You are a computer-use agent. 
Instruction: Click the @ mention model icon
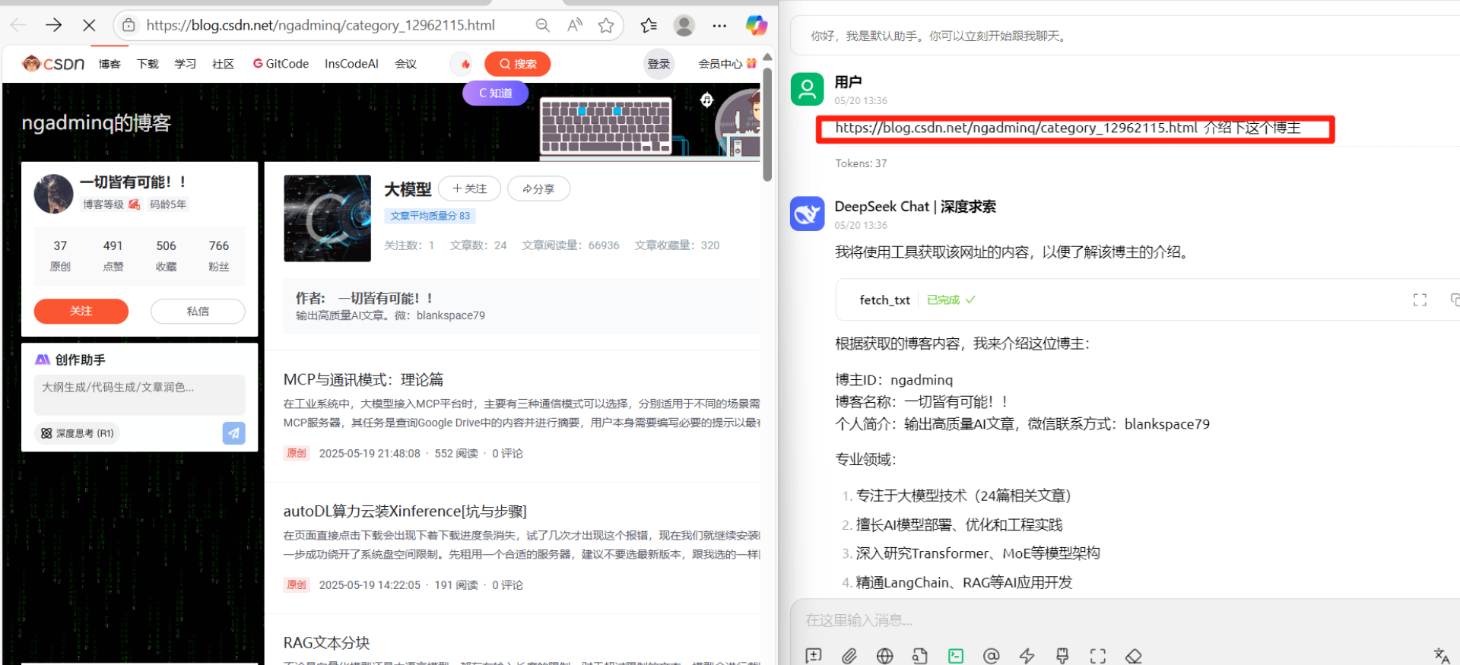991,656
